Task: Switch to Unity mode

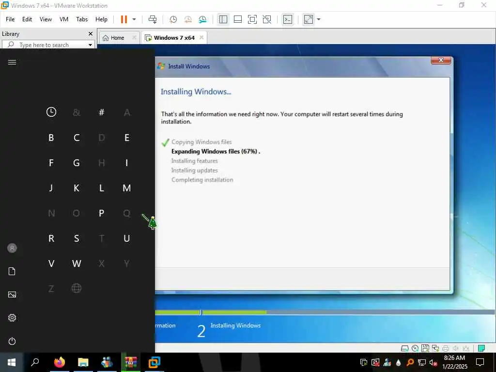Action: coord(267,19)
